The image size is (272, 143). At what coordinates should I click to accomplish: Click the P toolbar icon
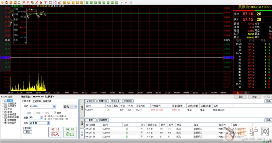click(x=126, y=2)
